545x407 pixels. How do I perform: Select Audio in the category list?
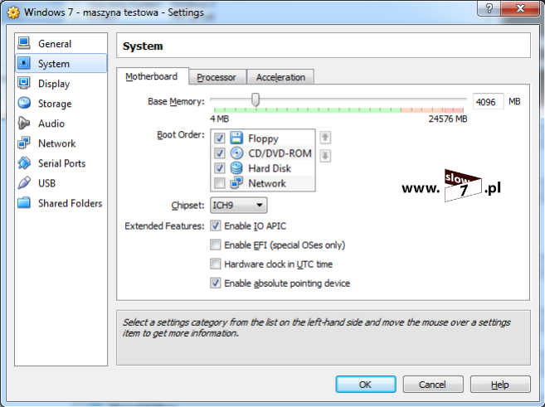61,124
